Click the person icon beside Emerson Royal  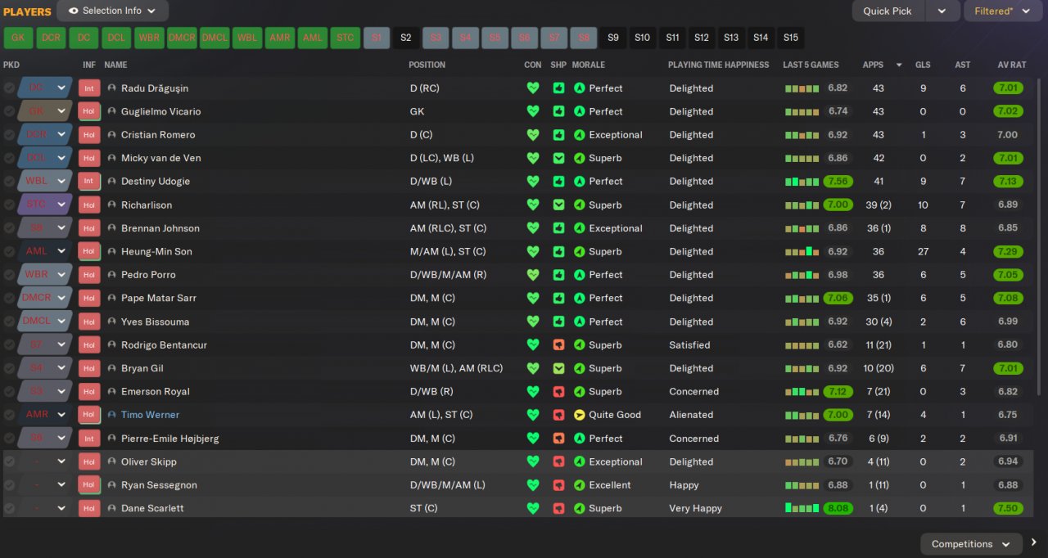click(111, 392)
